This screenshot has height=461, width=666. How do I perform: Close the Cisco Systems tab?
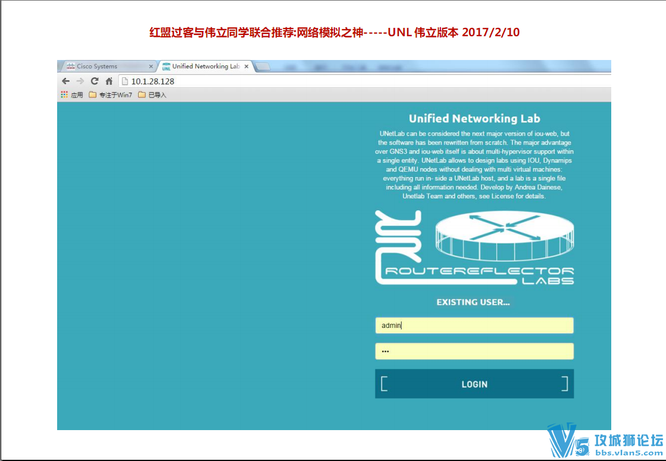coord(151,67)
